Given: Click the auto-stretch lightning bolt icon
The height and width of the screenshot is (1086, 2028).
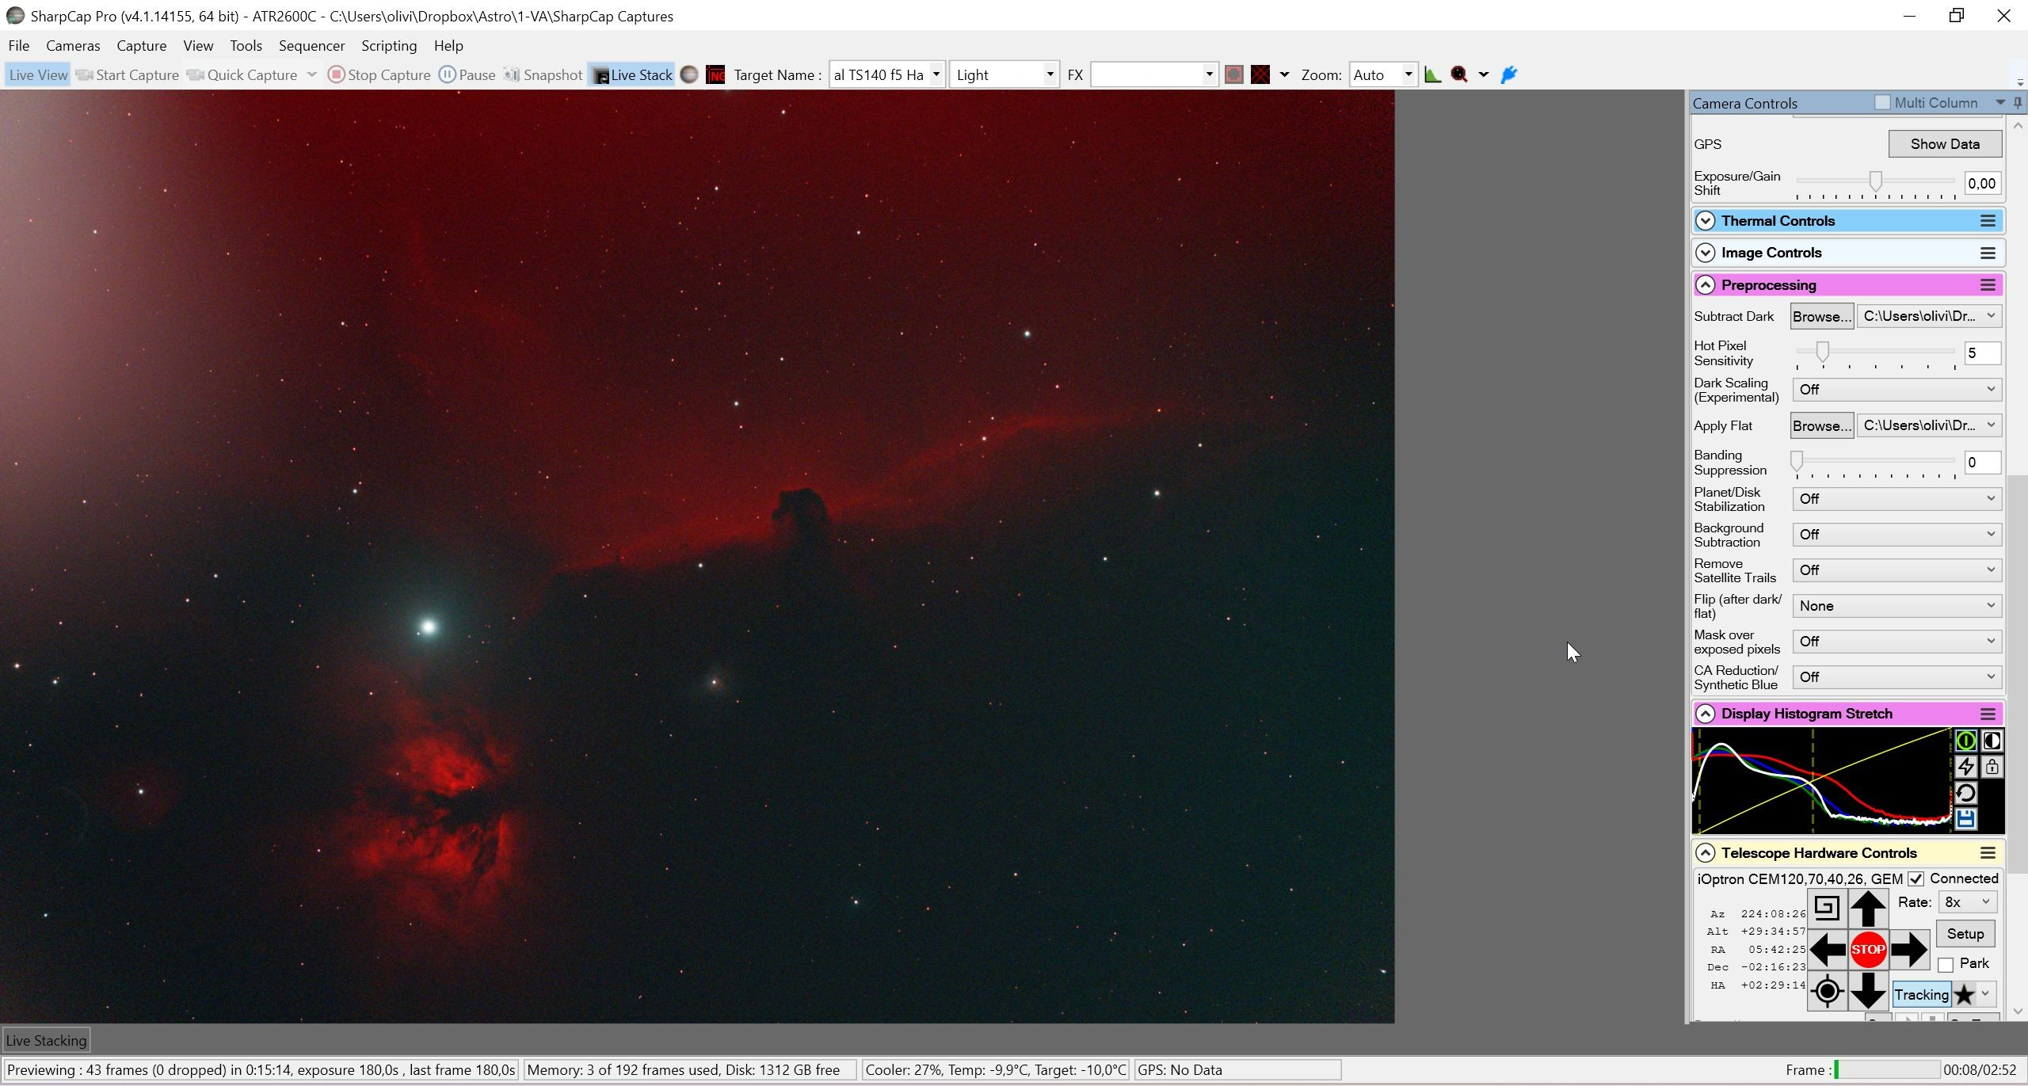Looking at the screenshot, I should [1965, 767].
